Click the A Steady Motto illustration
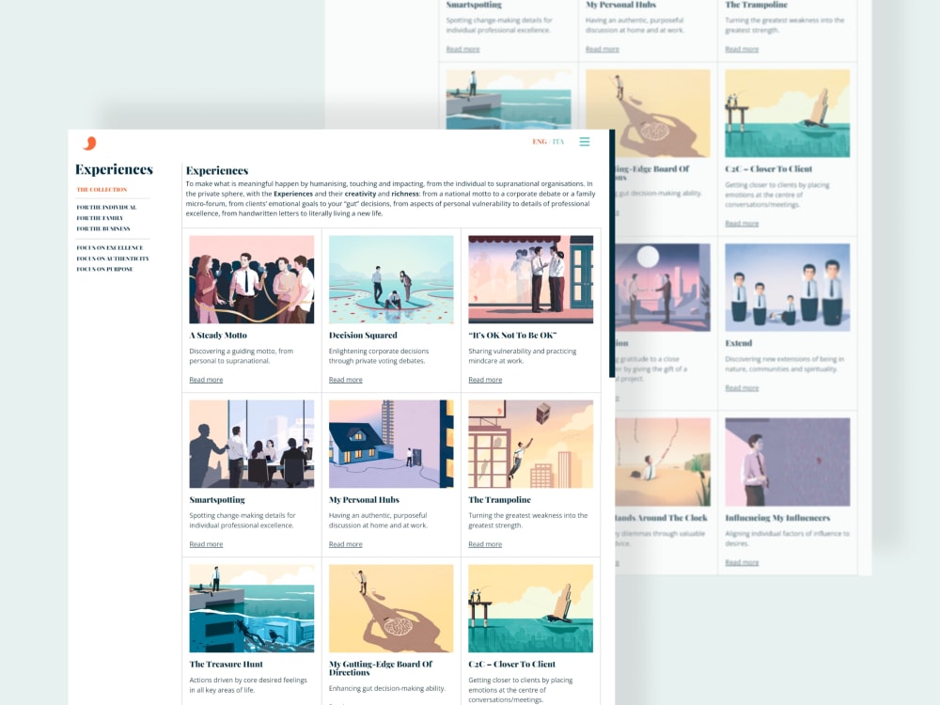This screenshot has height=705, width=940. (252, 279)
